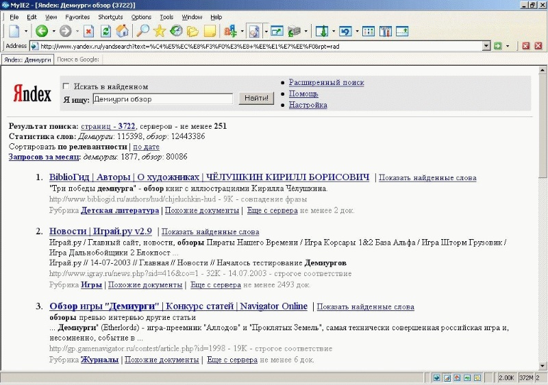Screen dimensions: 548x385
Task: Open the Shortcuts menu
Action: pos(110,16)
